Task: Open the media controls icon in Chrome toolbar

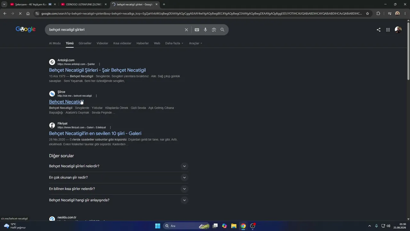Action: pyautogui.click(x=389, y=13)
